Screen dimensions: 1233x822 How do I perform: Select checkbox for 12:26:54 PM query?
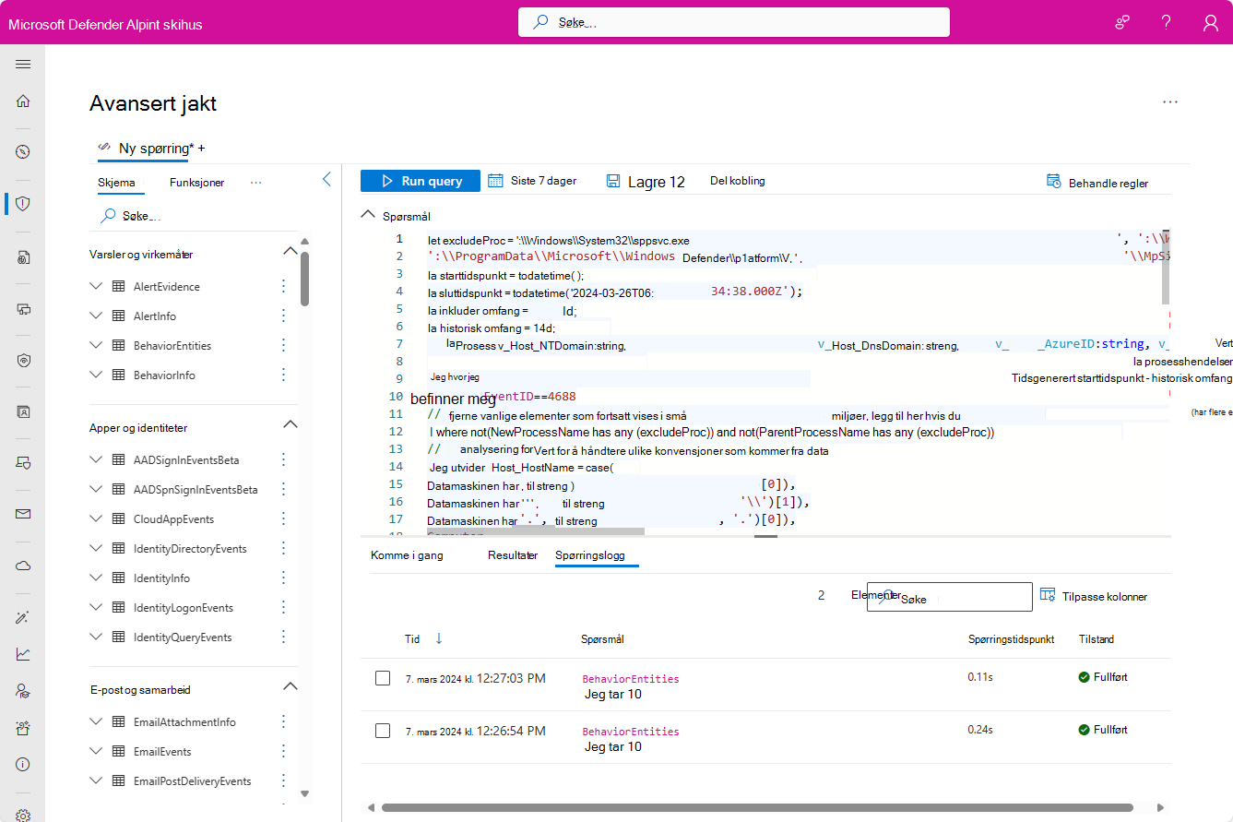[x=383, y=731]
